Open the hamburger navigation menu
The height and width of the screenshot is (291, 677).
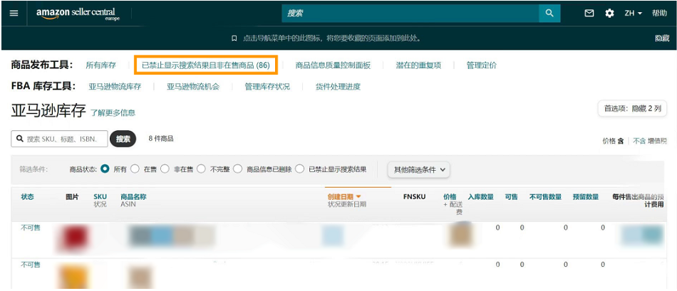(14, 14)
